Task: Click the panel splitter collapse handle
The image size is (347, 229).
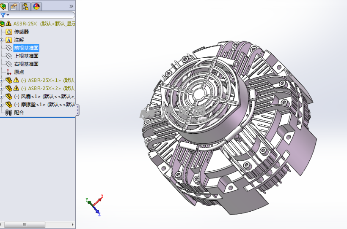Action: [77, 110]
